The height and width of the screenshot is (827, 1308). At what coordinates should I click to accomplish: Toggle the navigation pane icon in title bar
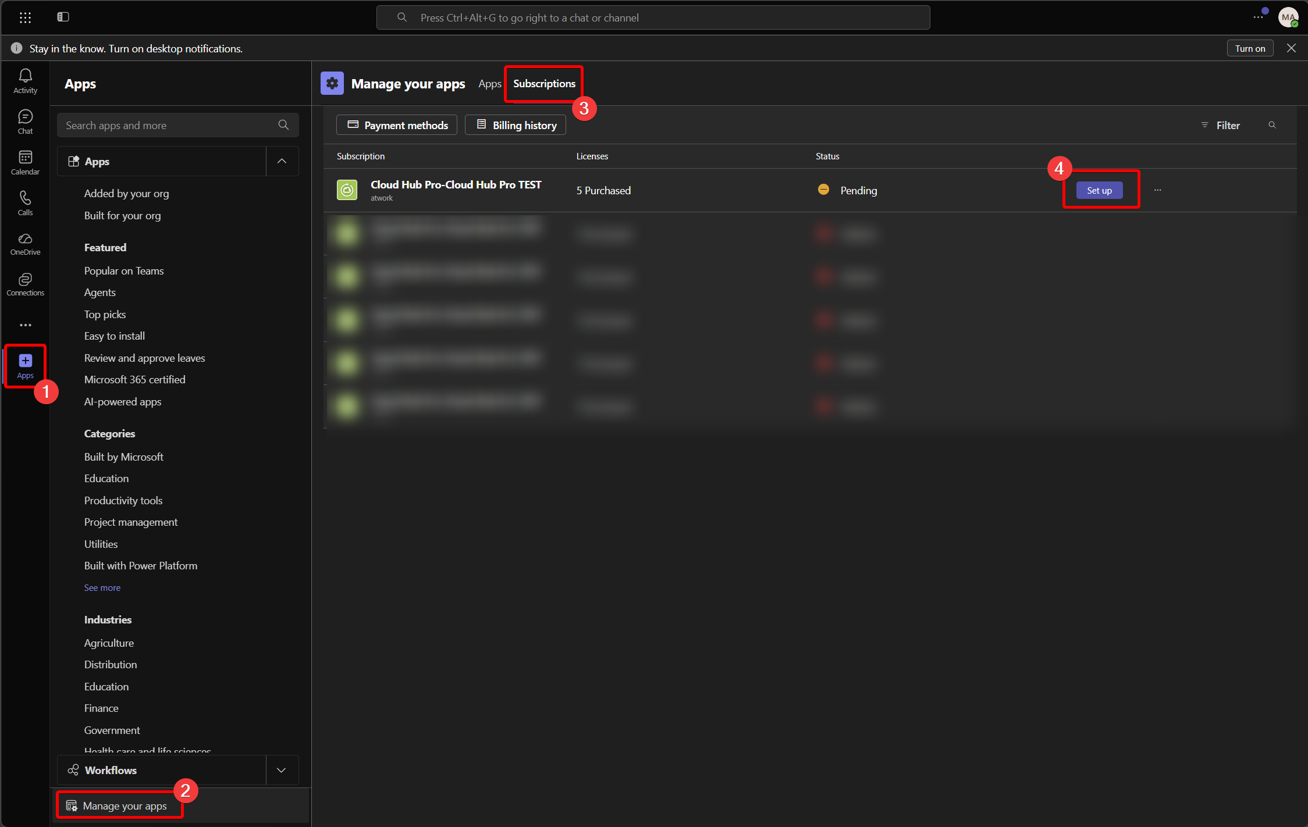pos(63,17)
